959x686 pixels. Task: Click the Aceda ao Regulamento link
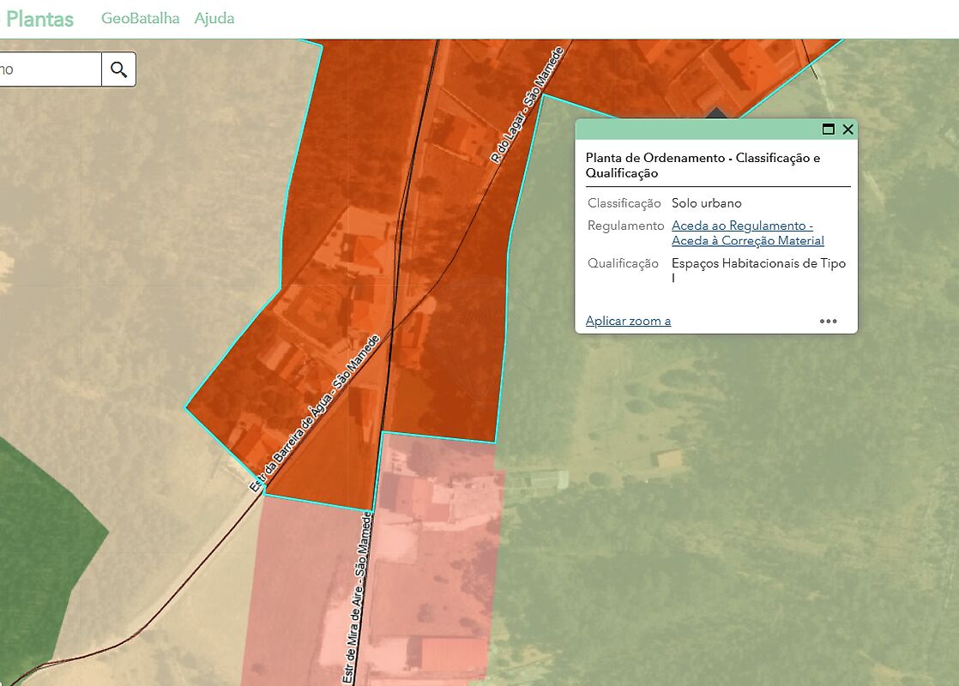(741, 226)
